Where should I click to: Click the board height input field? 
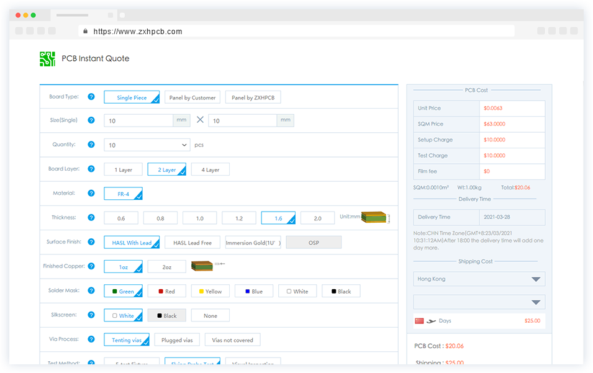(x=242, y=120)
